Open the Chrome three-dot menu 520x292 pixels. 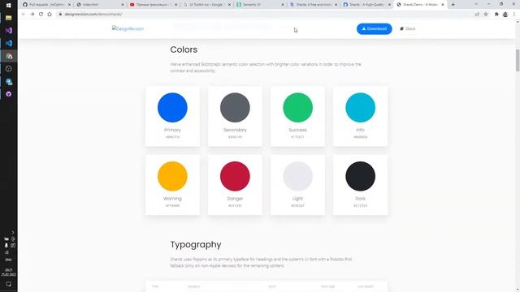click(x=514, y=15)
